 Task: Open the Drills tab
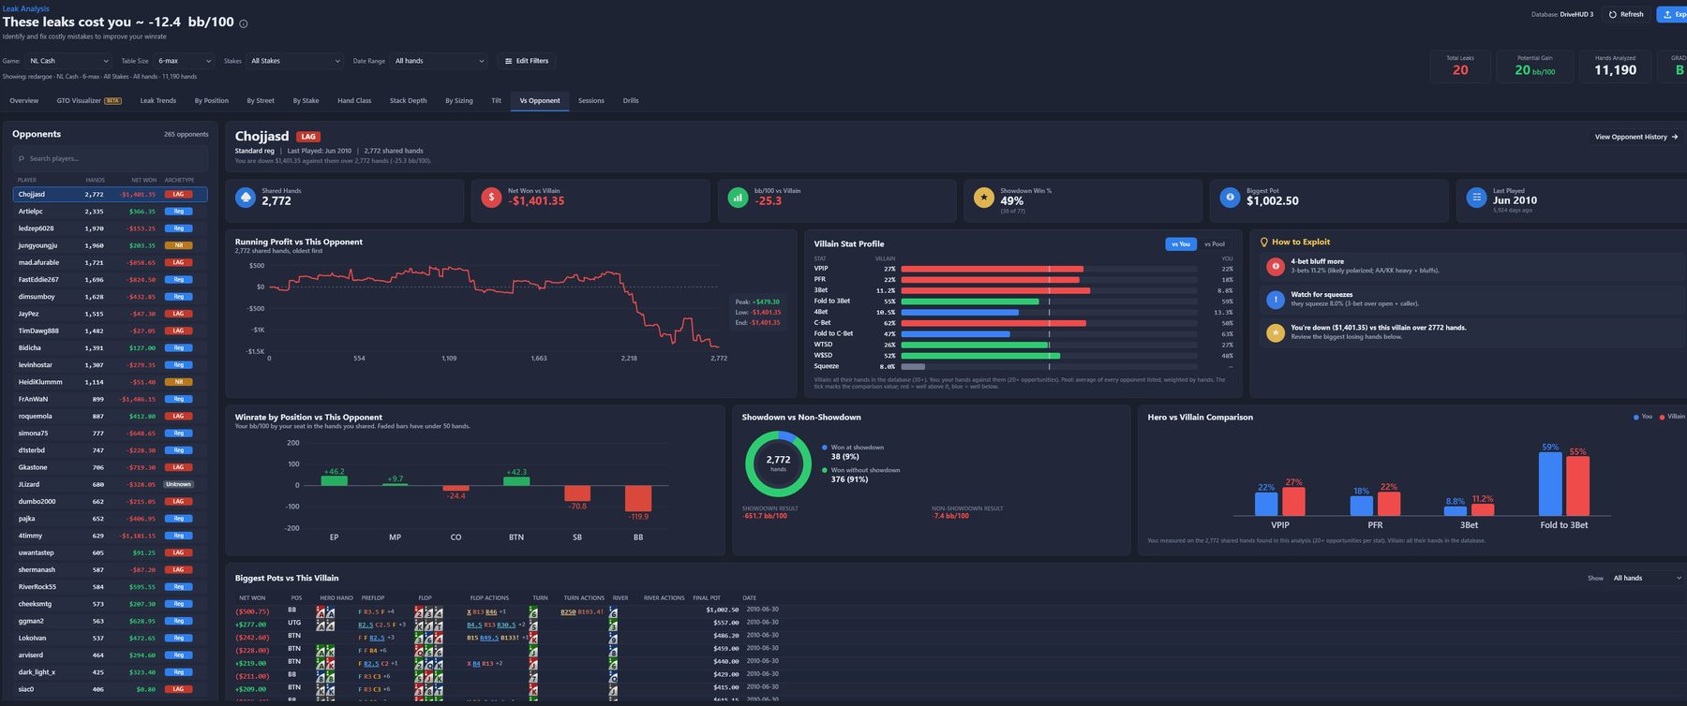(631, 100)
